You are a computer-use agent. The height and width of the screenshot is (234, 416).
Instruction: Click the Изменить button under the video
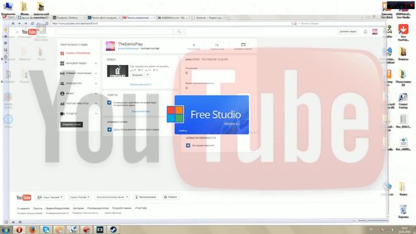point(137,75)
